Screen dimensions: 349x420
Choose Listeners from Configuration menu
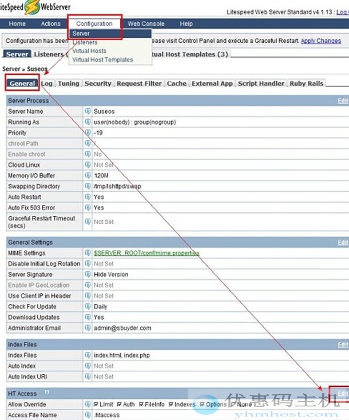click(x=85, y=42)
